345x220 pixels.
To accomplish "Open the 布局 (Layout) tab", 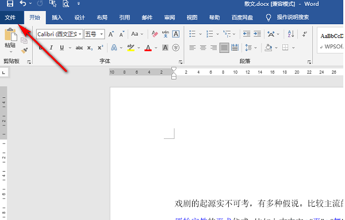I will [x=102, y=17].
